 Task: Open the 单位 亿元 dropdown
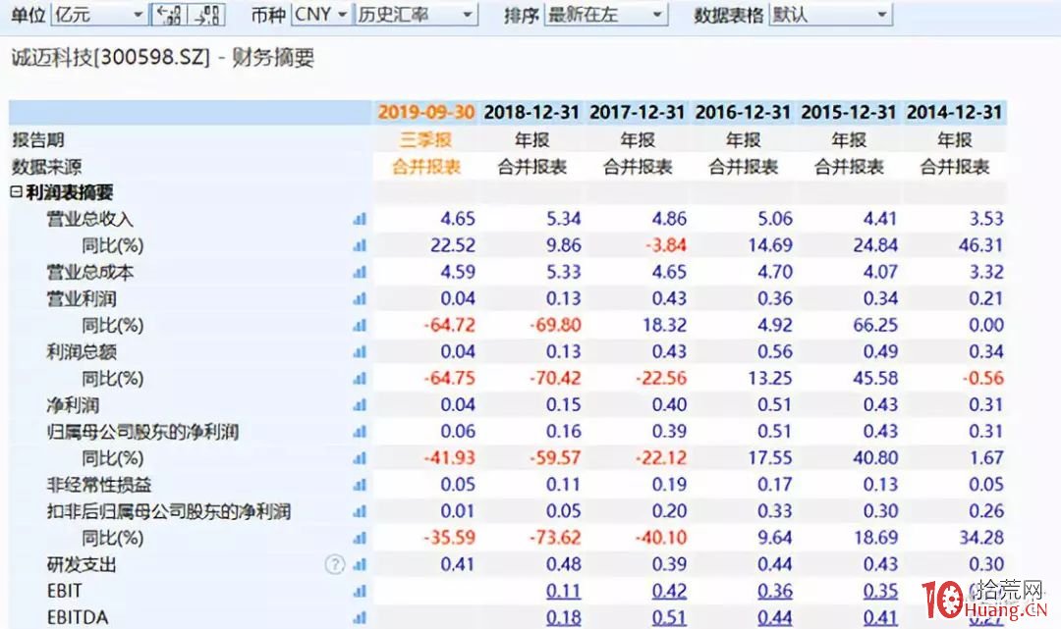click(x=99, y=14)
